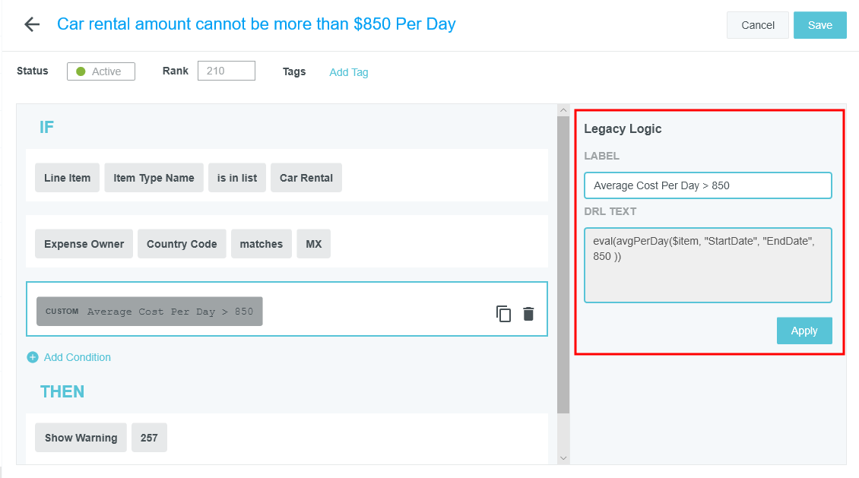Screen dimensions: 859x478
Task: Save the rule with Save button
Action: click(x=819, y=25)
